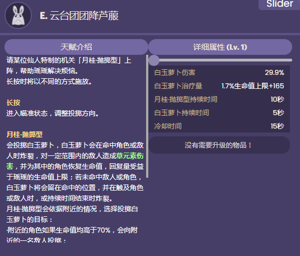Click the 冷却时间 row label
This screenshot has height=256, width=300.
(x=168, y=126)
